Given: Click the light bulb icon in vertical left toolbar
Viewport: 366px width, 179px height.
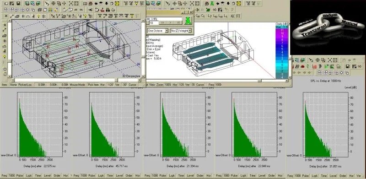Looking at the screenshot, I should pyautogui.click(x=5, y=56).
